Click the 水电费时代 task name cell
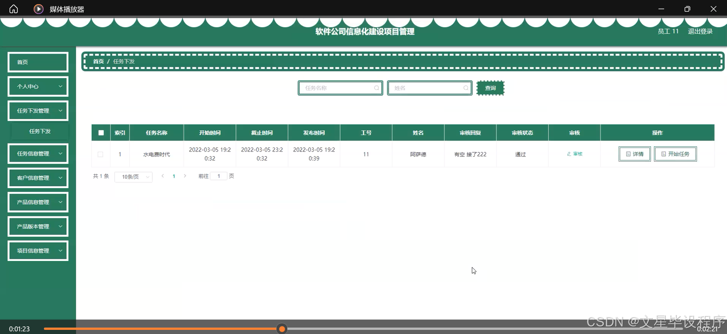The height and width of the screenshot is (334, 727). pos(157,154)
